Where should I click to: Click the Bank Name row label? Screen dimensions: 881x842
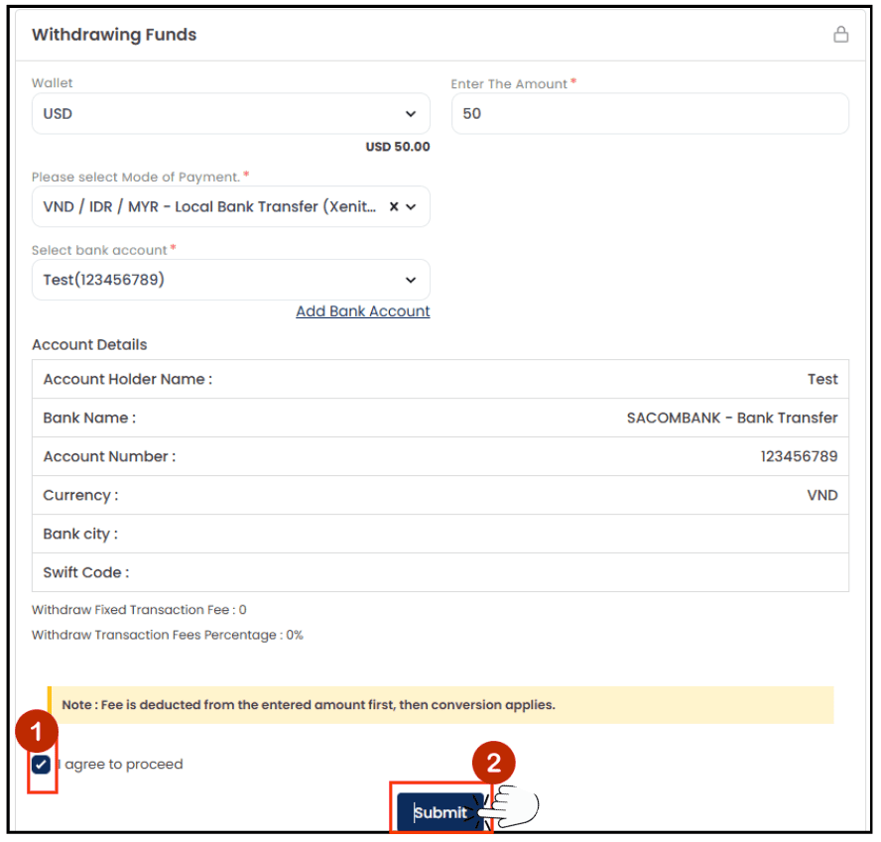point(89,418)
